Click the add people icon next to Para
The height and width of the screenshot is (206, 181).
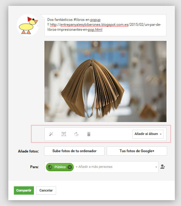162,167
